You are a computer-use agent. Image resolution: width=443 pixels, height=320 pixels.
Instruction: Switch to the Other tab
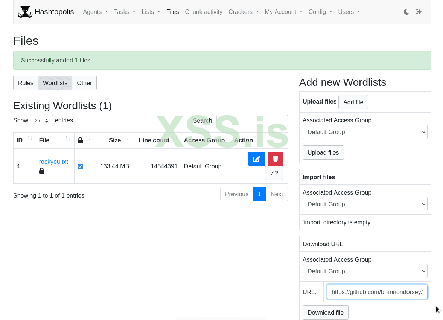click(x=84, y=83)
